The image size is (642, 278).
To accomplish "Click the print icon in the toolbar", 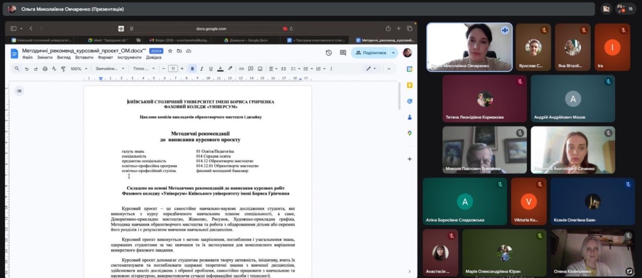I will (x=45, y=69).
